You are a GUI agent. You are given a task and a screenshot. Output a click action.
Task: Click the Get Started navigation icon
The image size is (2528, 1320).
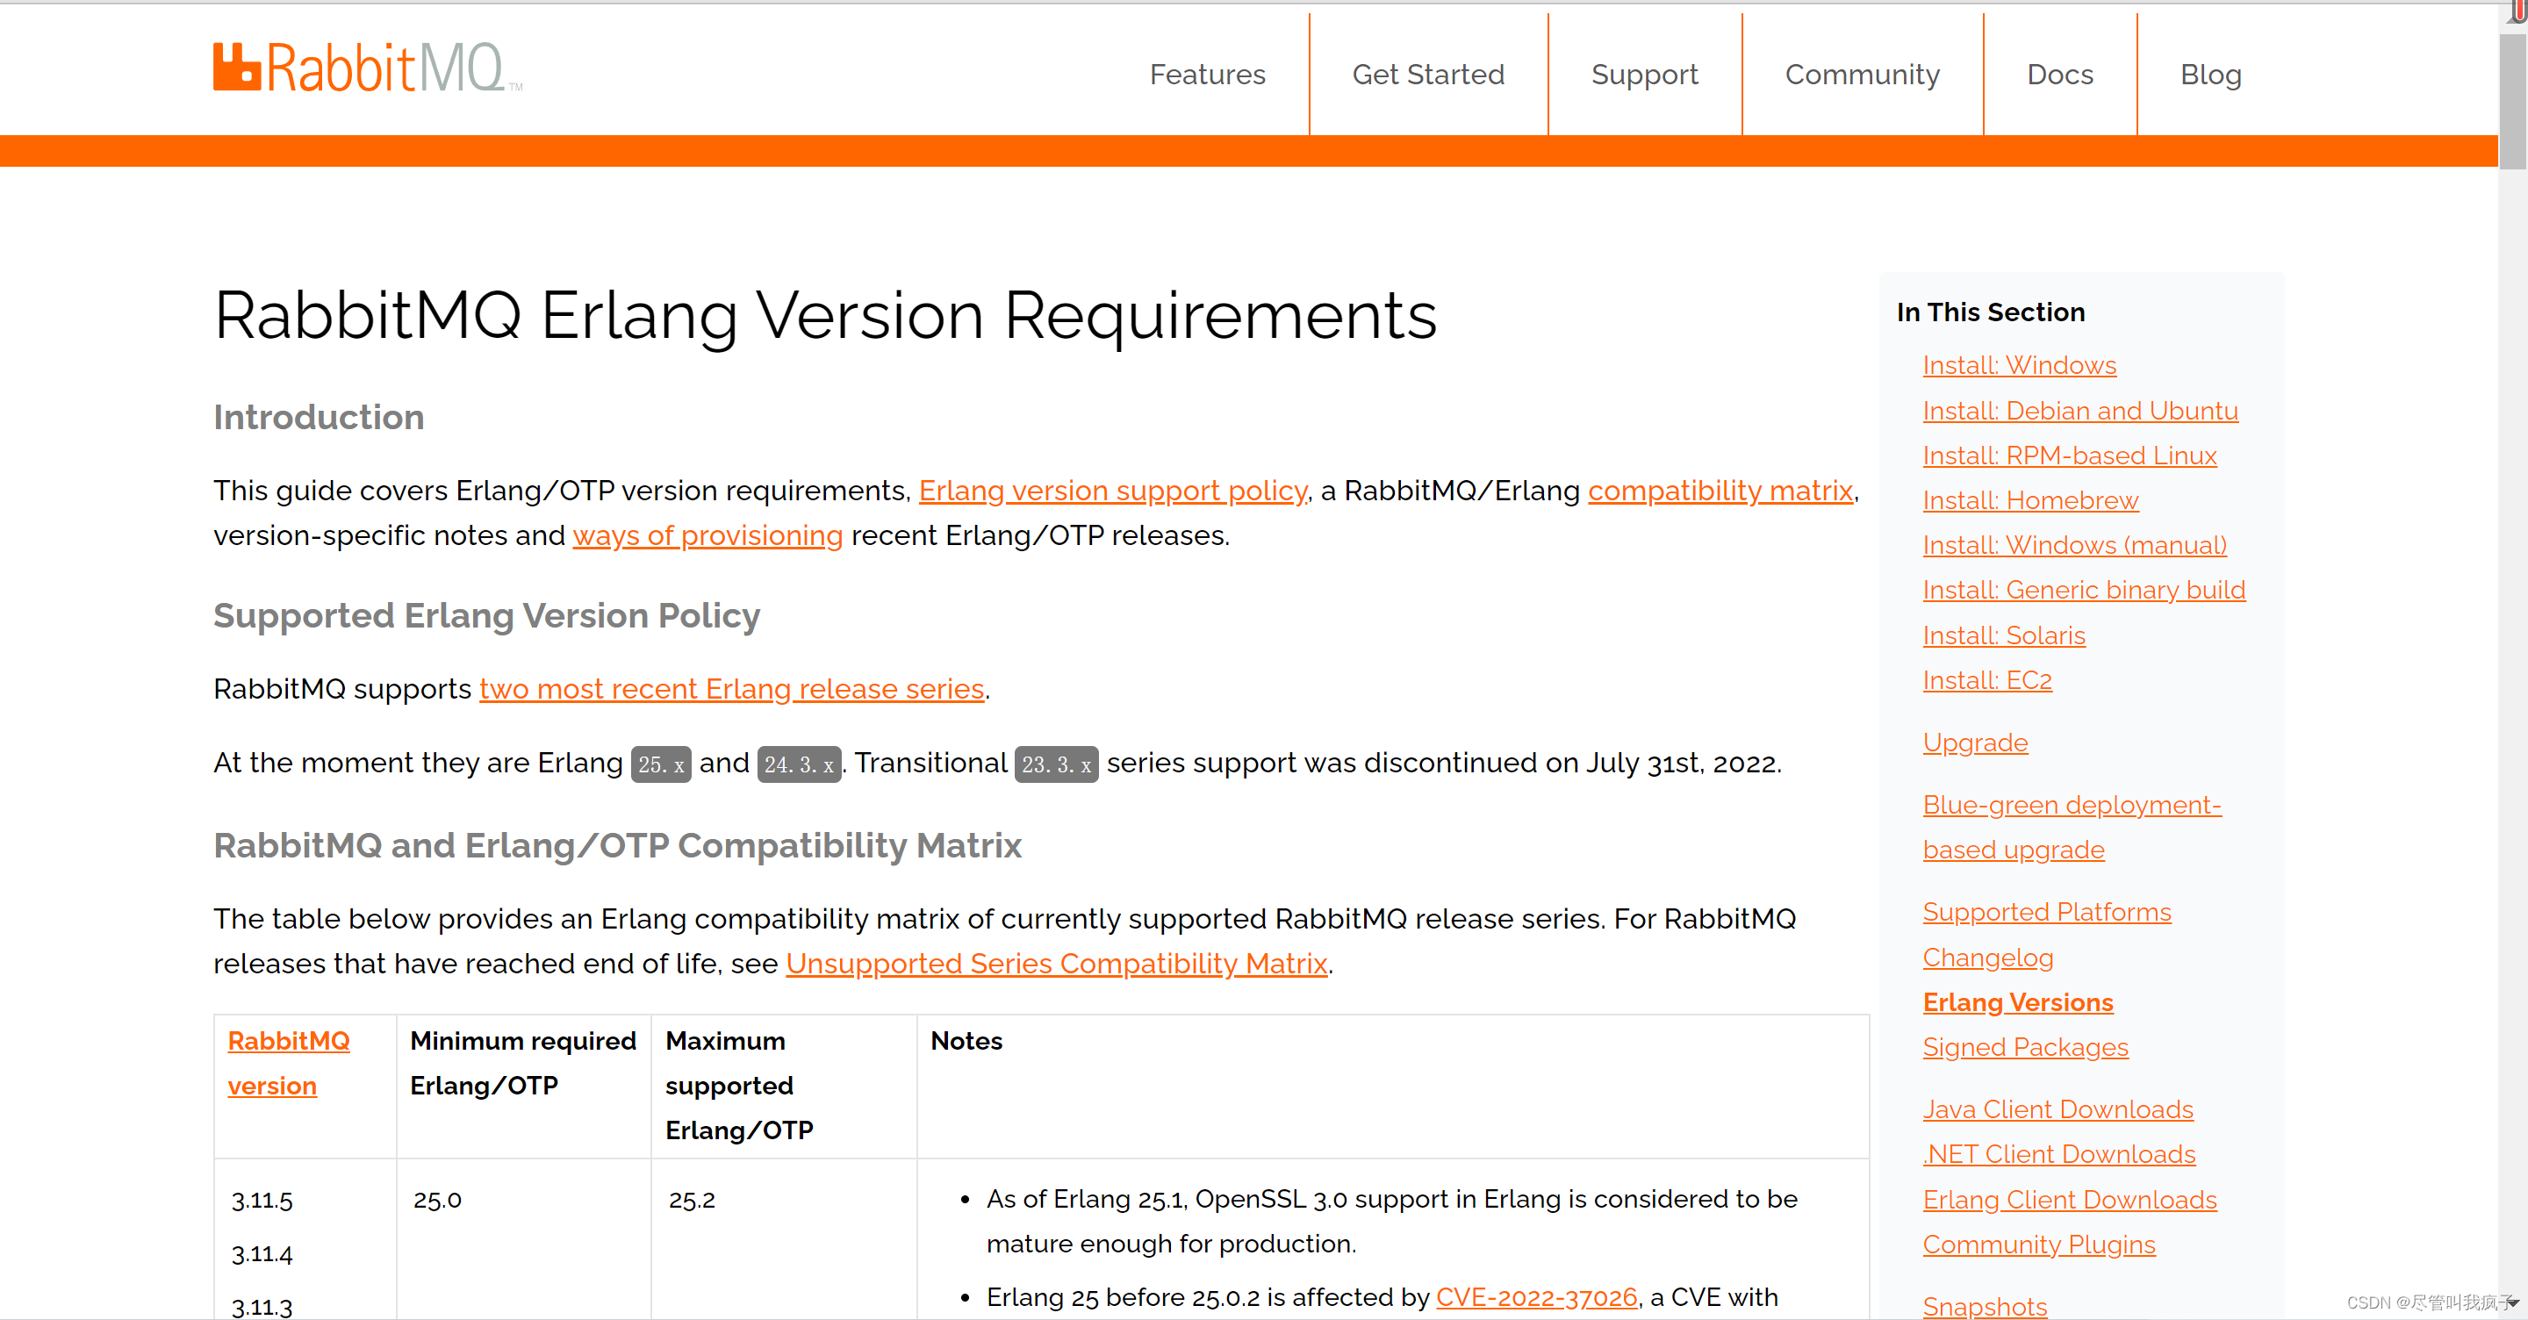coord(1428,74)
